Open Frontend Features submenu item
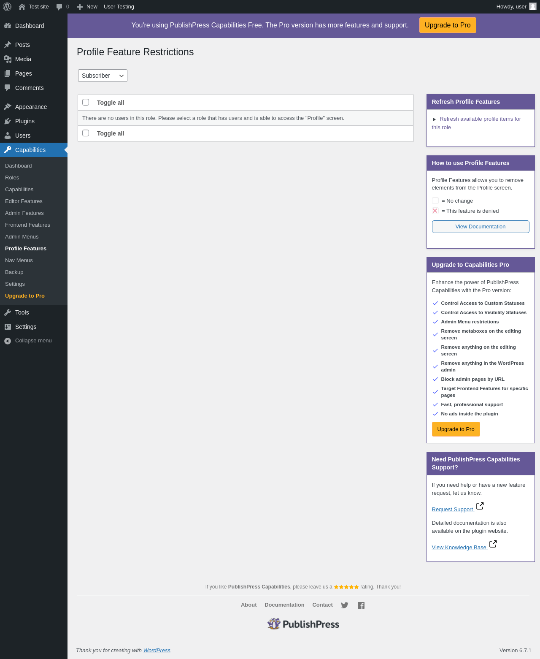Viewport: 540px width, 659px height. point(27,225)
